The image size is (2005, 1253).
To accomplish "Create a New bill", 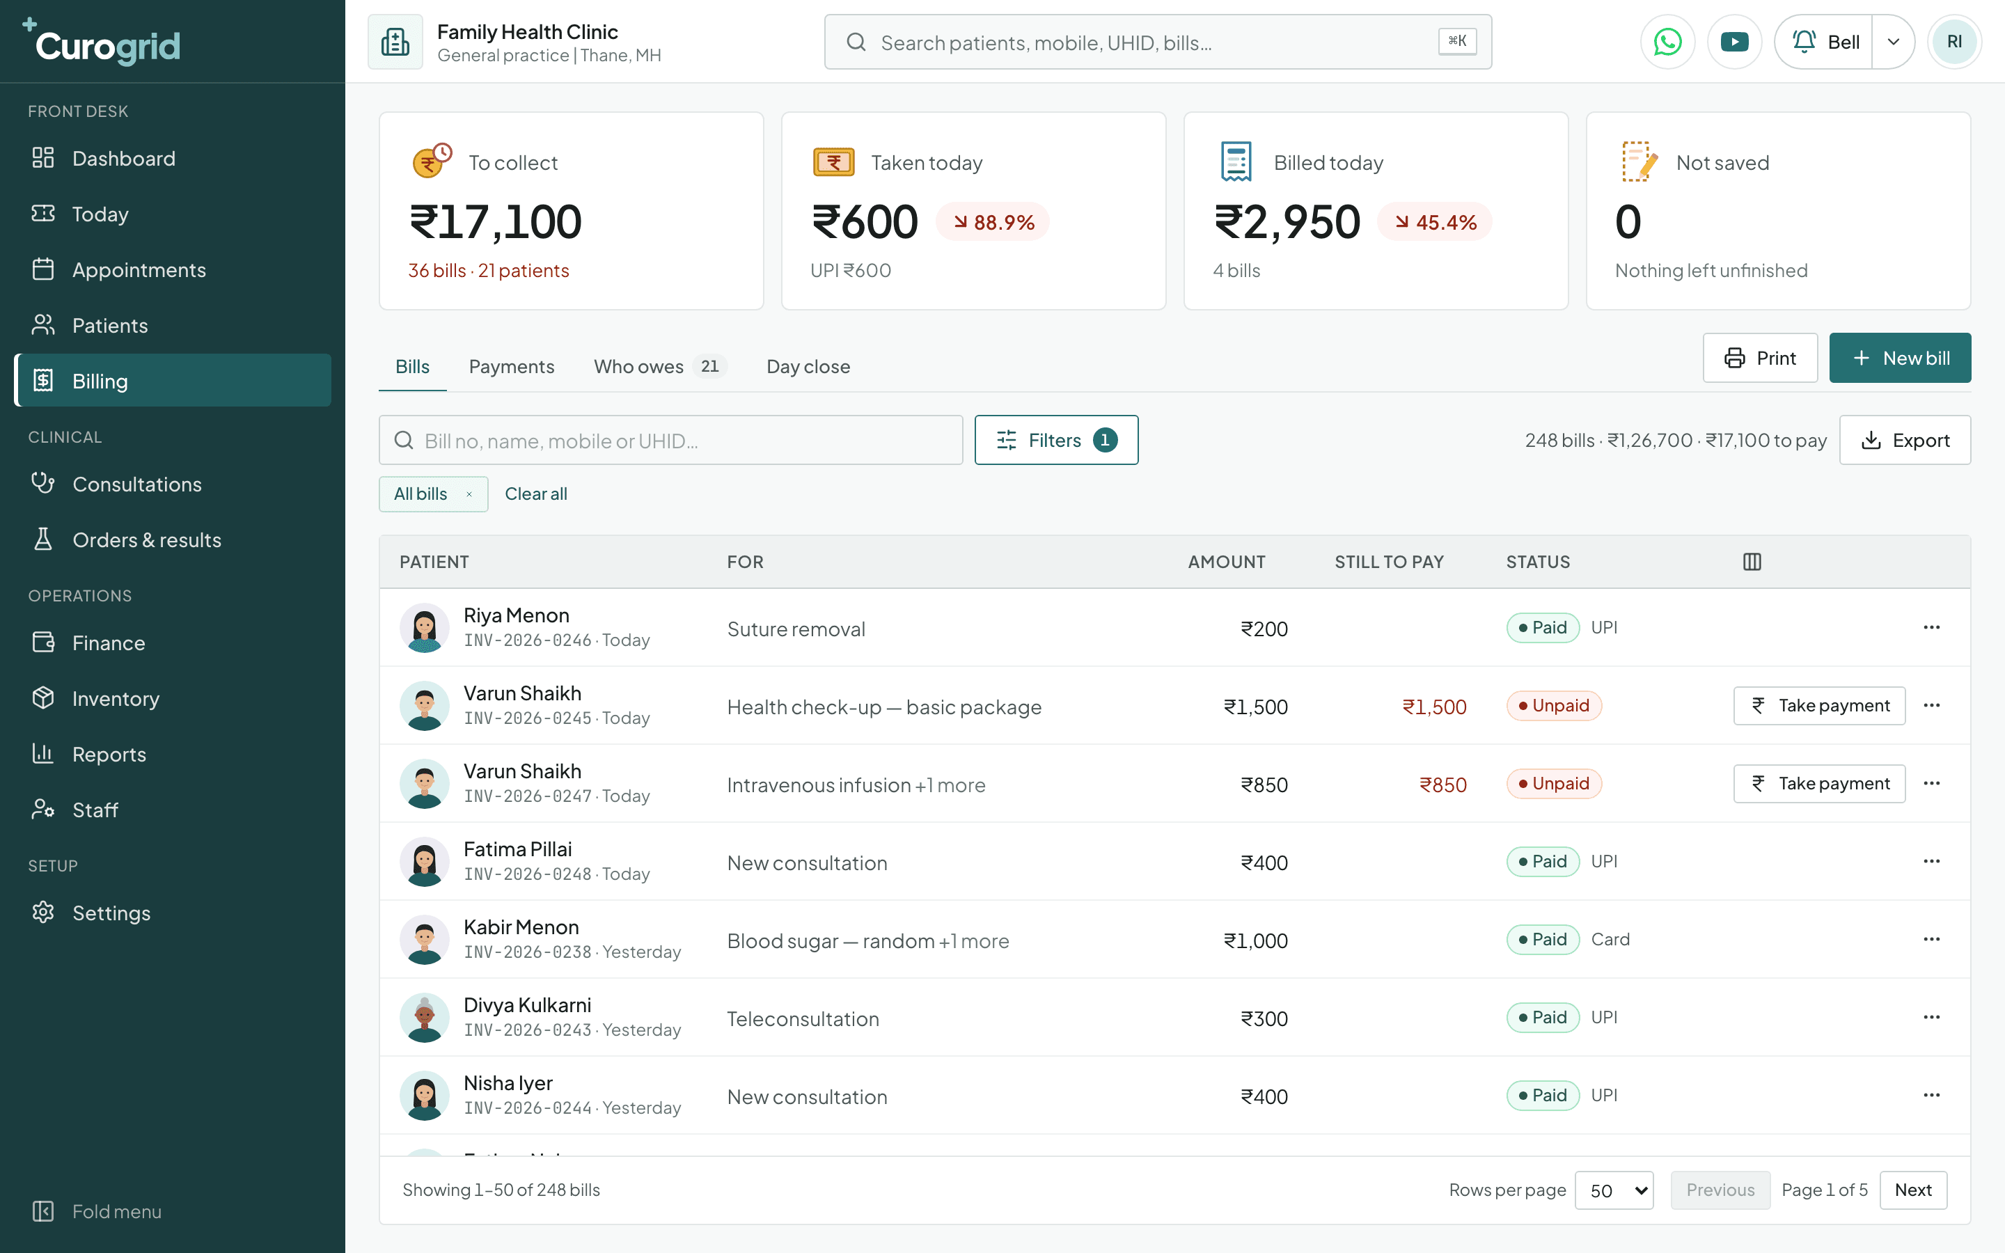I will coord(1900,358).
